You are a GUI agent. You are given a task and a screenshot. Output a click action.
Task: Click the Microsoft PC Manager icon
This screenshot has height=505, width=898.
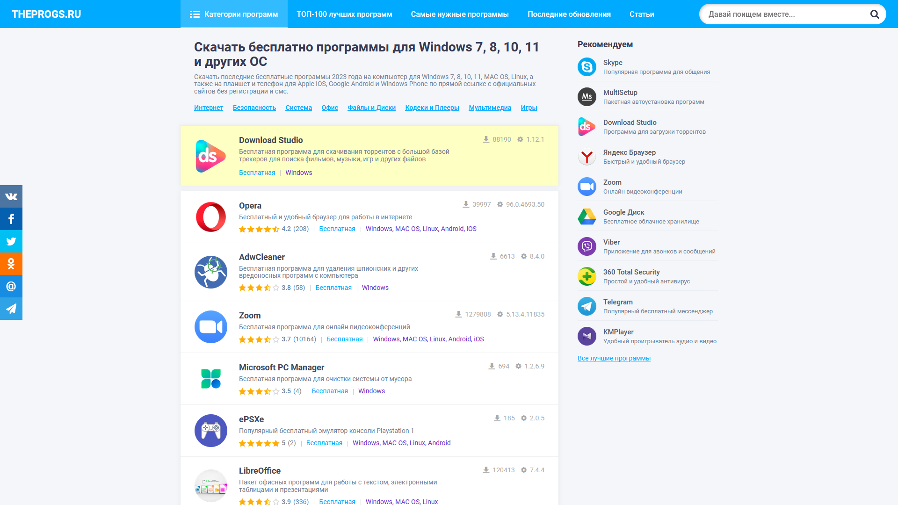(x=211, y=379)
